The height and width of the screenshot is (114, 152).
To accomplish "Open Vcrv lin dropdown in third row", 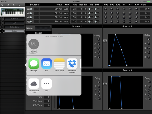I will tap(145, 17).
